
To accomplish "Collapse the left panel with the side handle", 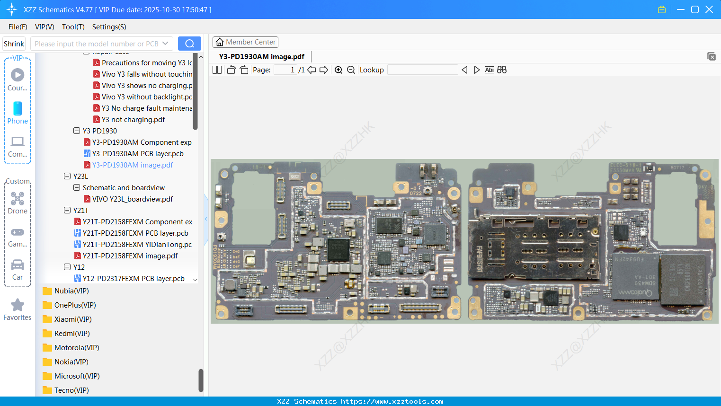I will [x=206, y=219].
